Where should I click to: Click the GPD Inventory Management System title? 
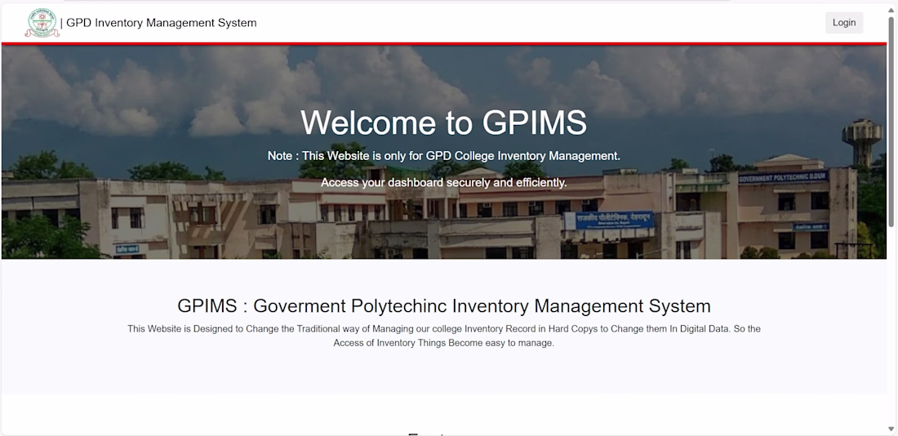161,23
